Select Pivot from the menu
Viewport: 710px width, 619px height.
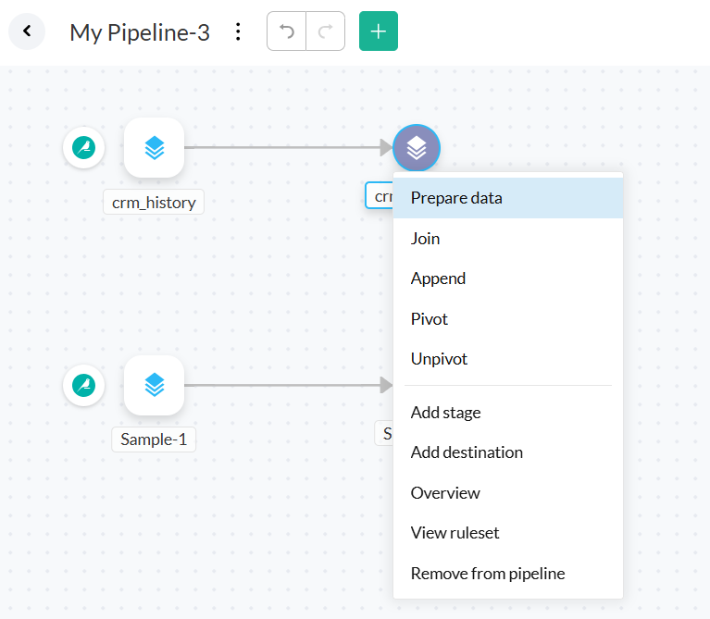point(430,319)
